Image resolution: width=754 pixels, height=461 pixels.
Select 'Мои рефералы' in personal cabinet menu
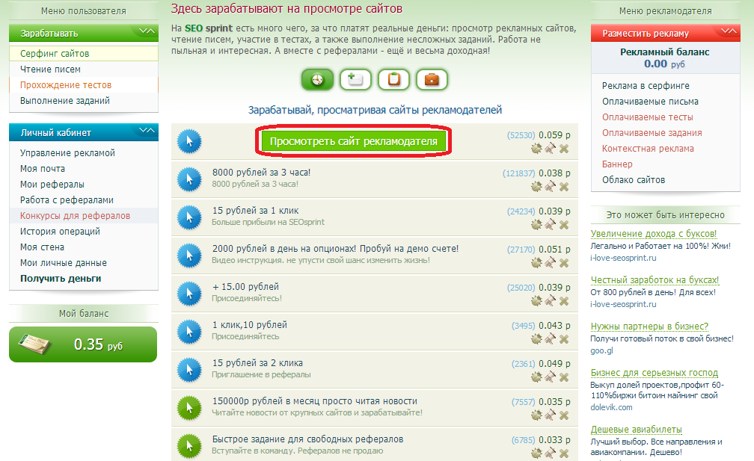tap(52, 184)
